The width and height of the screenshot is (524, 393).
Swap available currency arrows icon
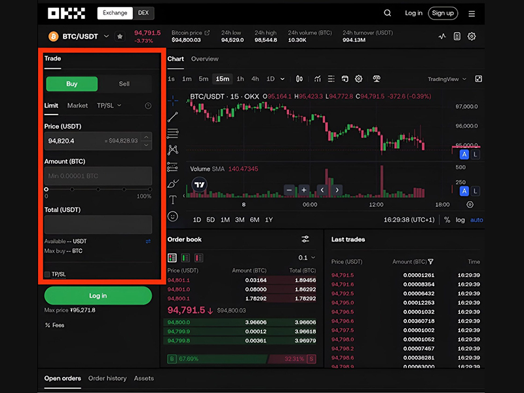(x=148, y=241)
